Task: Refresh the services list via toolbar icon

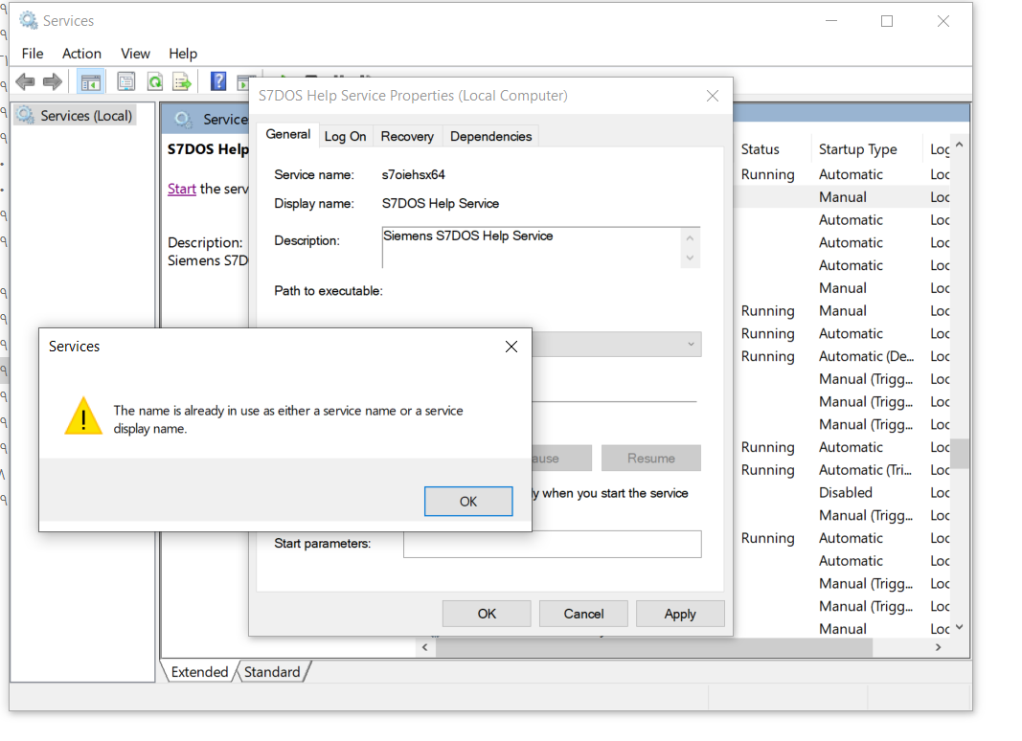Action: [x=154, y=82]
